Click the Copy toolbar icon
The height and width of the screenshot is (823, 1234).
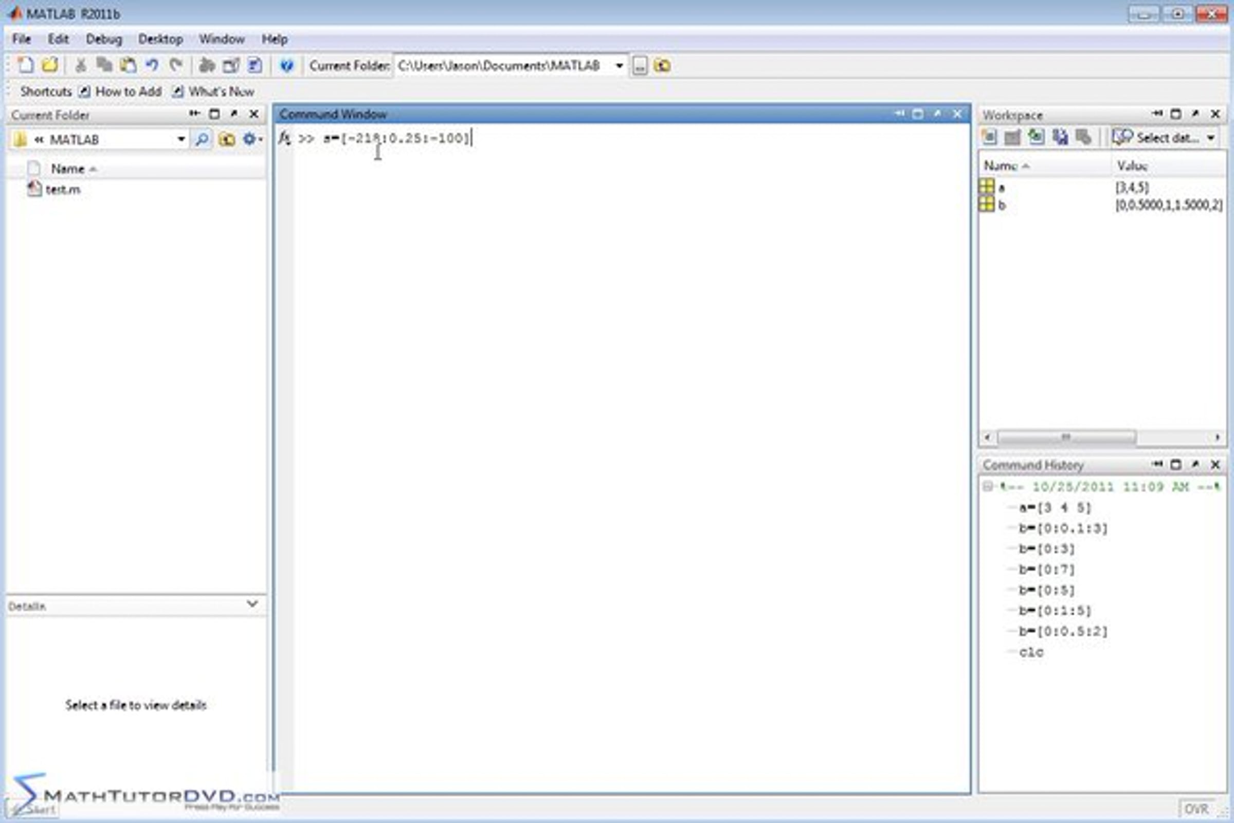pyautogui.click(x=104, y=65)
